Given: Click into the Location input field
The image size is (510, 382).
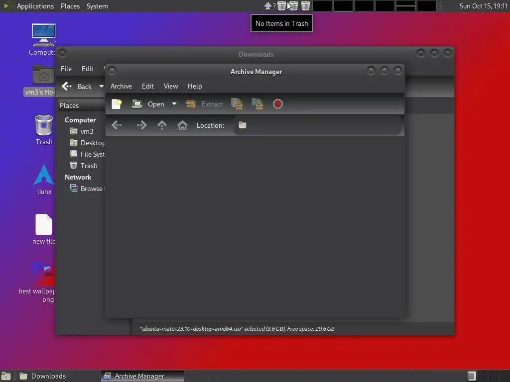Looking at the screenshot, I should (x=317, y=125).
